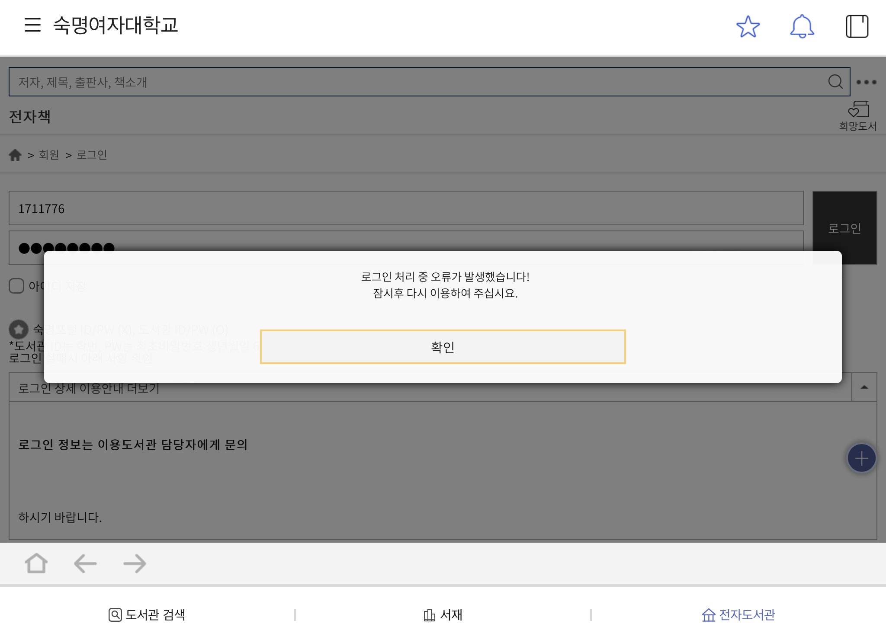The width and height of the screenshot is (886, 643).
Task: Click the 로그인 breadcrumb link
Action: click(x=92, y=155)
